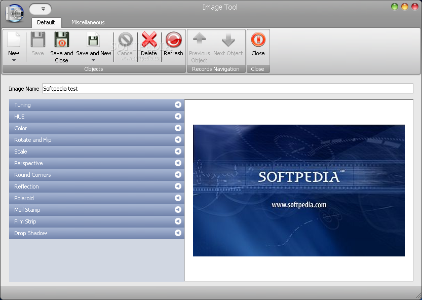Click the Save floppy disk icon
The width and height of the screenshot is (422, 300).
tap(37, 40)
